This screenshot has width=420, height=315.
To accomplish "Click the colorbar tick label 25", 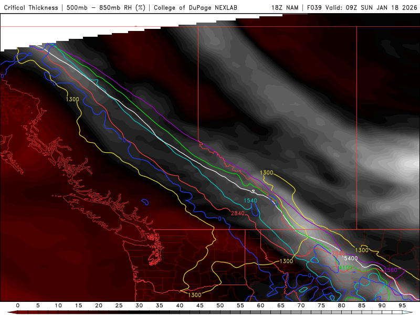I will (x=119, y=306).
